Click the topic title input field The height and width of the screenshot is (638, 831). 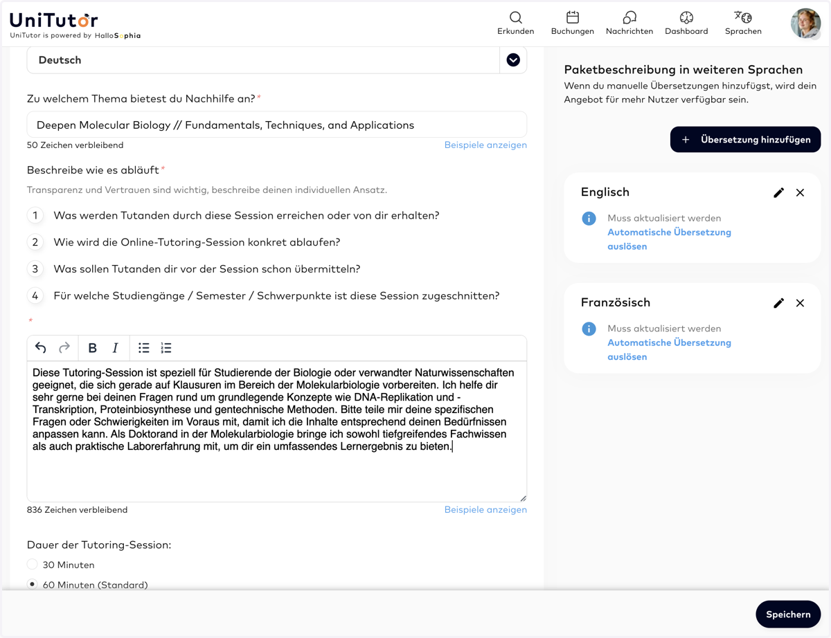click(277, 125)
